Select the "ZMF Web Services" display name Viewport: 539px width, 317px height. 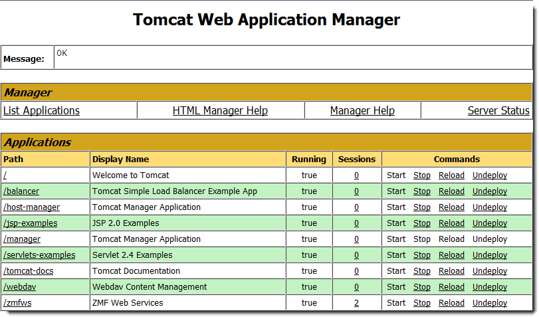coord(128,303)
